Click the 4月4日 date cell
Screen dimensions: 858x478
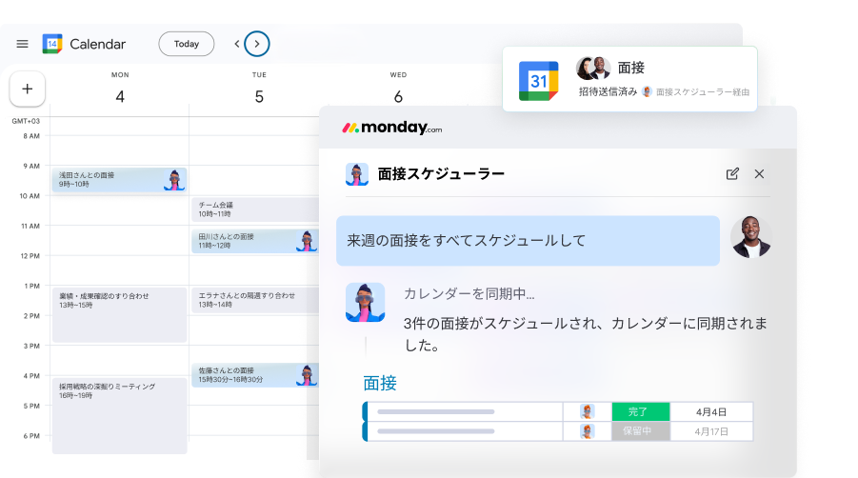[x=711, y=412]
